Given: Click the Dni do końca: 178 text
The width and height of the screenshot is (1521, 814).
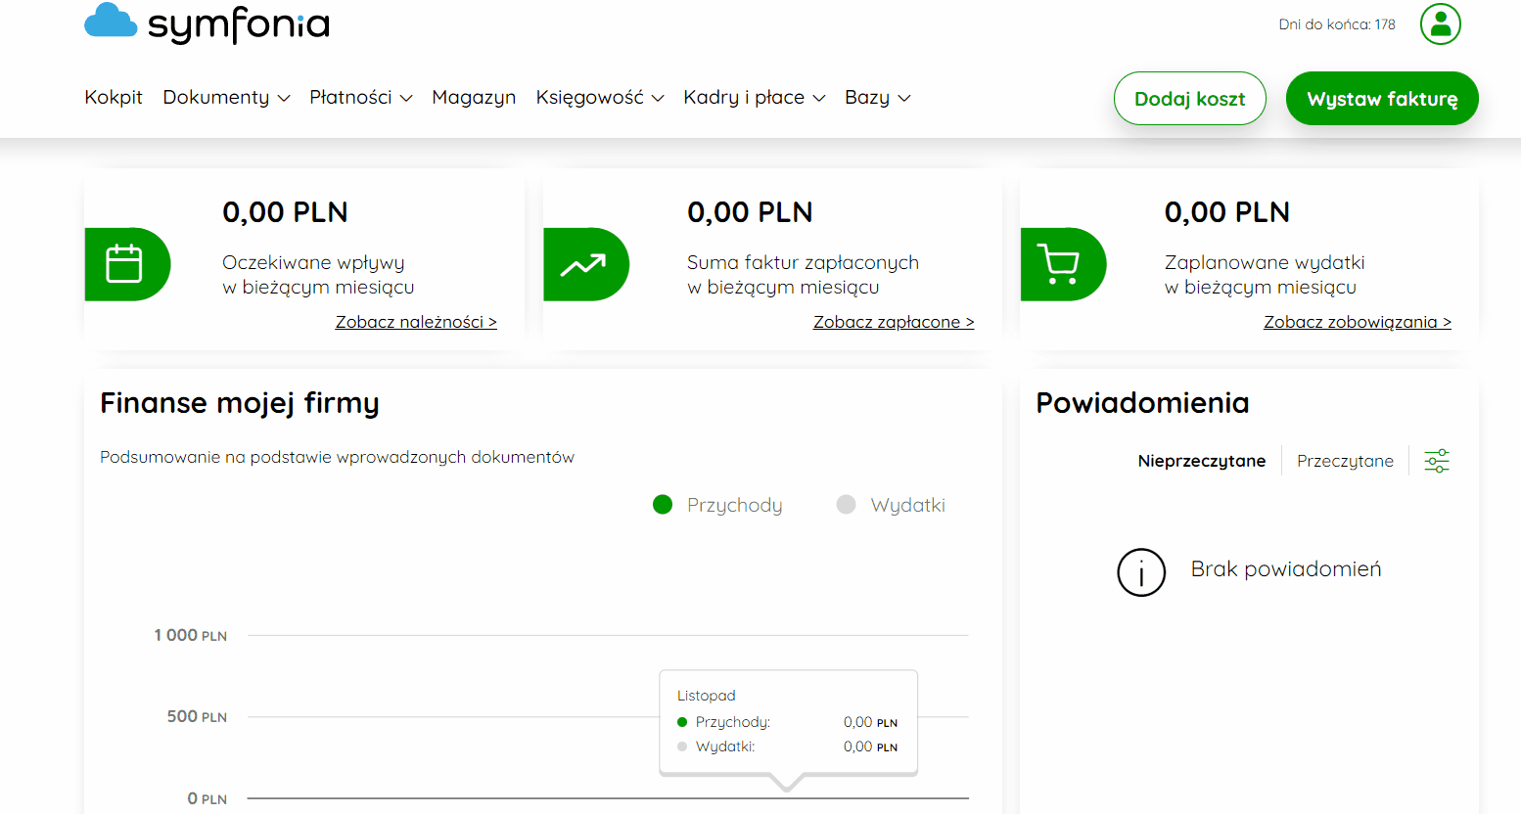Looking at the screenshot, I should point(1337,24).
